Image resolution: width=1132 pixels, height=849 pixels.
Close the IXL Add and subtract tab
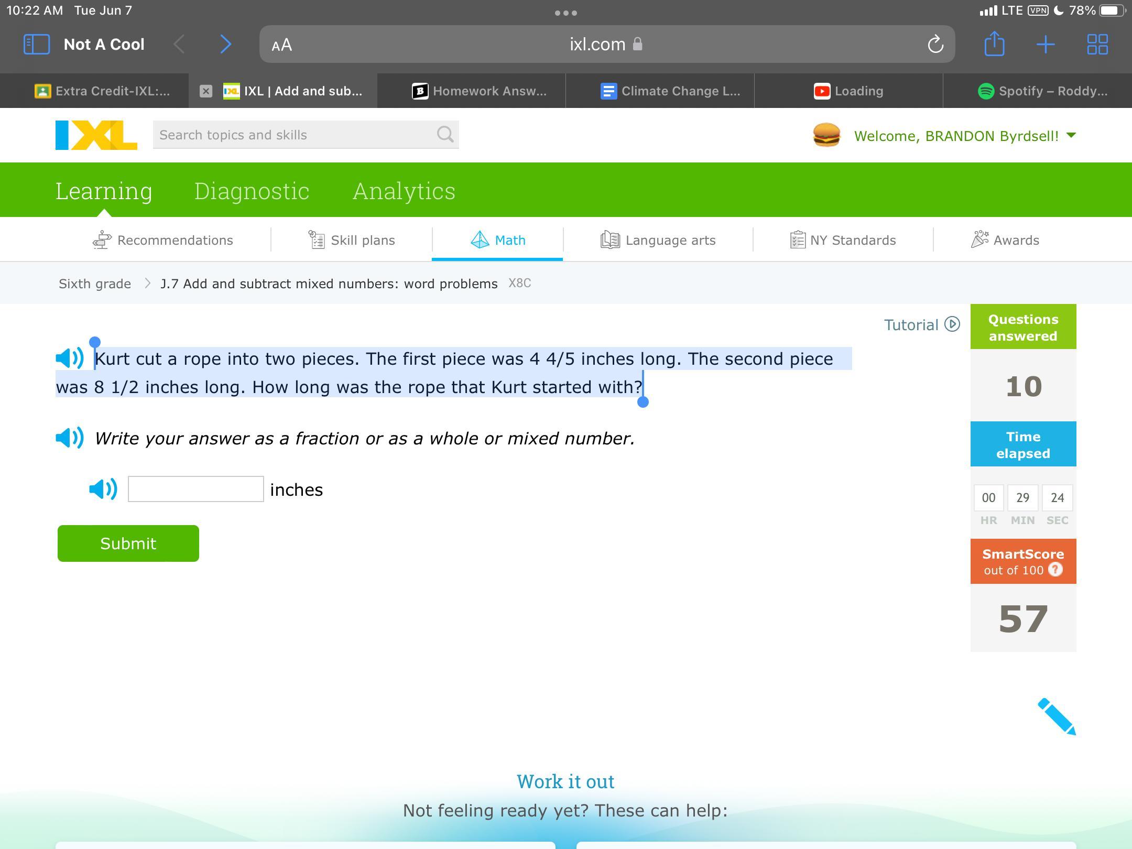click(x=206, y=91)
